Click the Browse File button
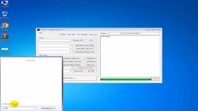The width and height of the screenshot is (198, 111). tap(78, 71)
